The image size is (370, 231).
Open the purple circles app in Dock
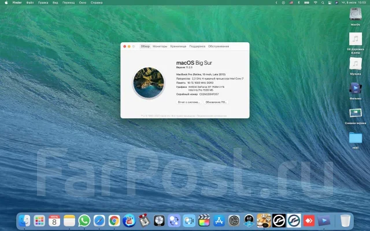tap(174, 221)
